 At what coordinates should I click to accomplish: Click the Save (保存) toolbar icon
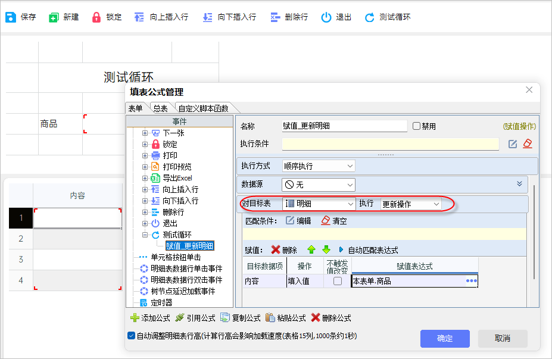coord(11,17)
